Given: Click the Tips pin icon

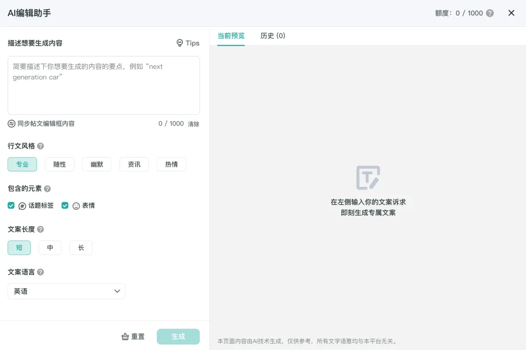Looking at the screenshot, I should point(179,43).
